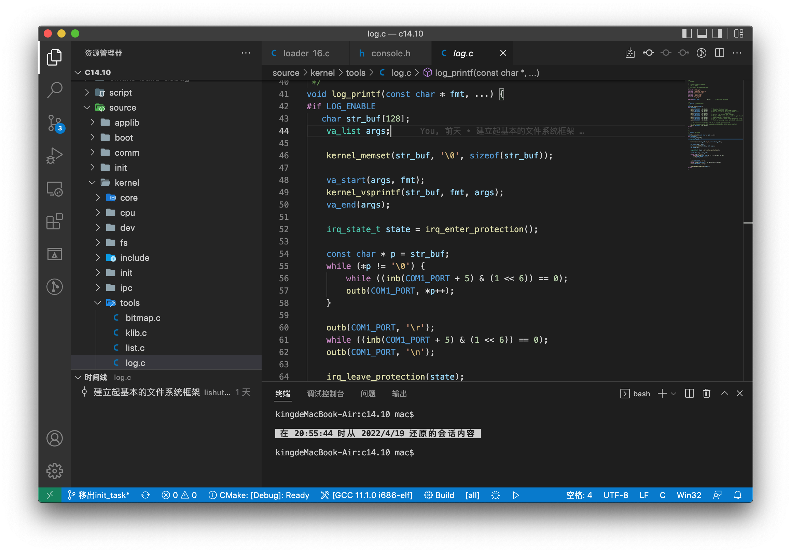Image resolution: width=791 pixels, height=553 pixels.
Task: Open the Extensions view icon
Action: [54, 222]
